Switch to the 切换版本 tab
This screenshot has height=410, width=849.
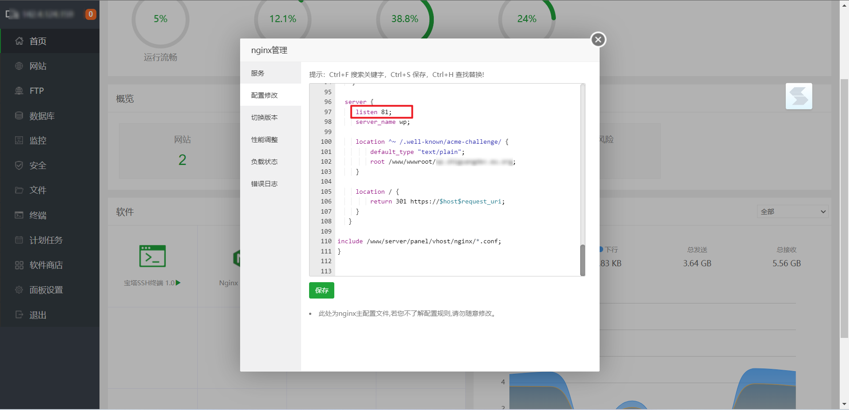pyautogui.click(x=271, y=117)
